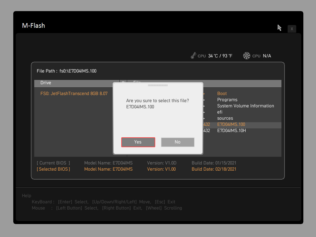This screenshot has height=237, width=316.
Task: Click the Current BIOS label
Action: click(53, 163)
